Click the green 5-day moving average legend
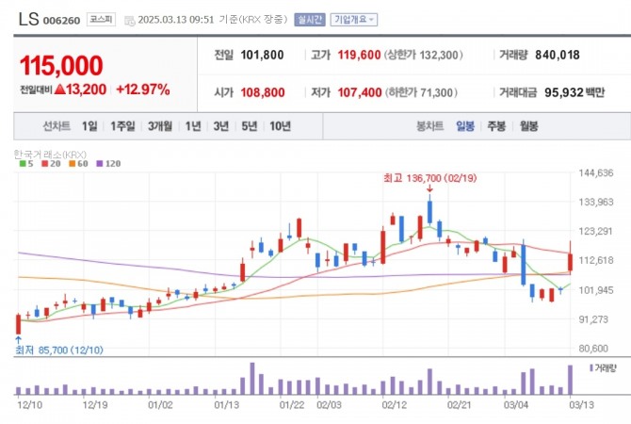 click(x=26, y=164)
